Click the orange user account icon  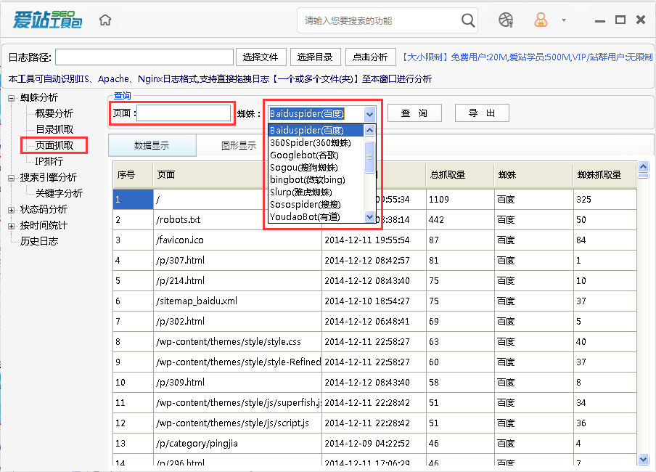(x=541, y=20)
